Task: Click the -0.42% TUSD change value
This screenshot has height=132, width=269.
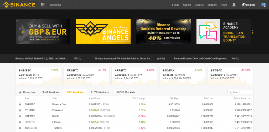Action: coord(142,128)
